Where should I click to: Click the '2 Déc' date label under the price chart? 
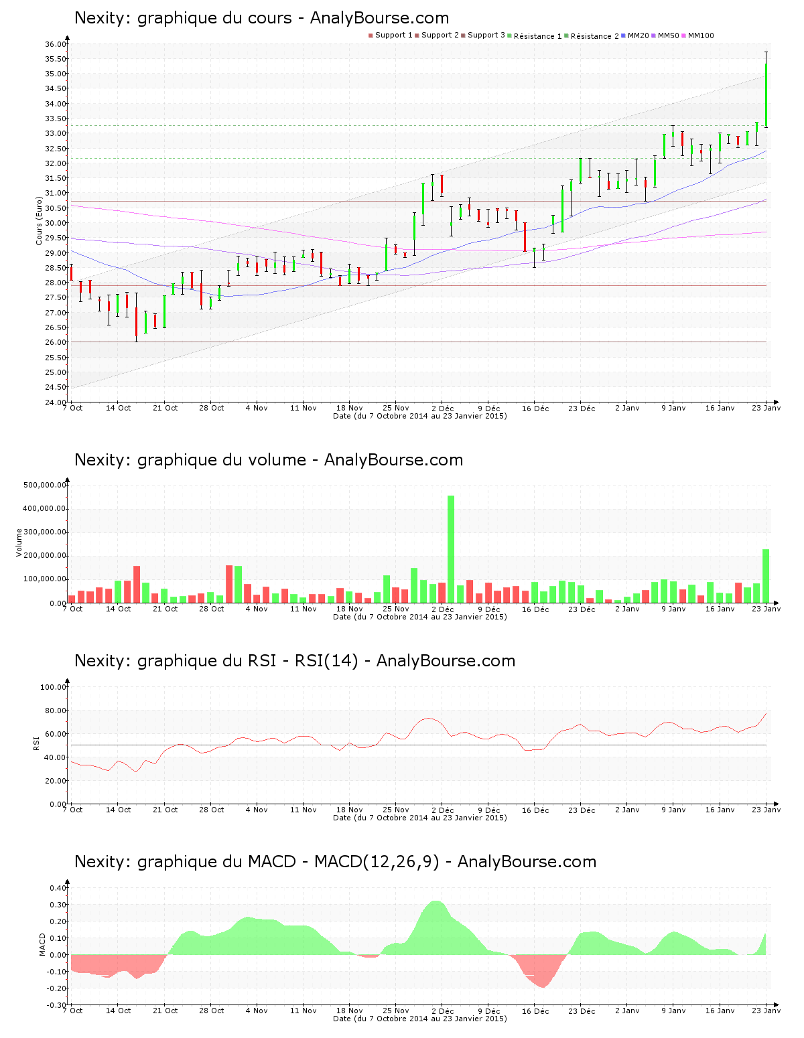(x=443, y=409)
